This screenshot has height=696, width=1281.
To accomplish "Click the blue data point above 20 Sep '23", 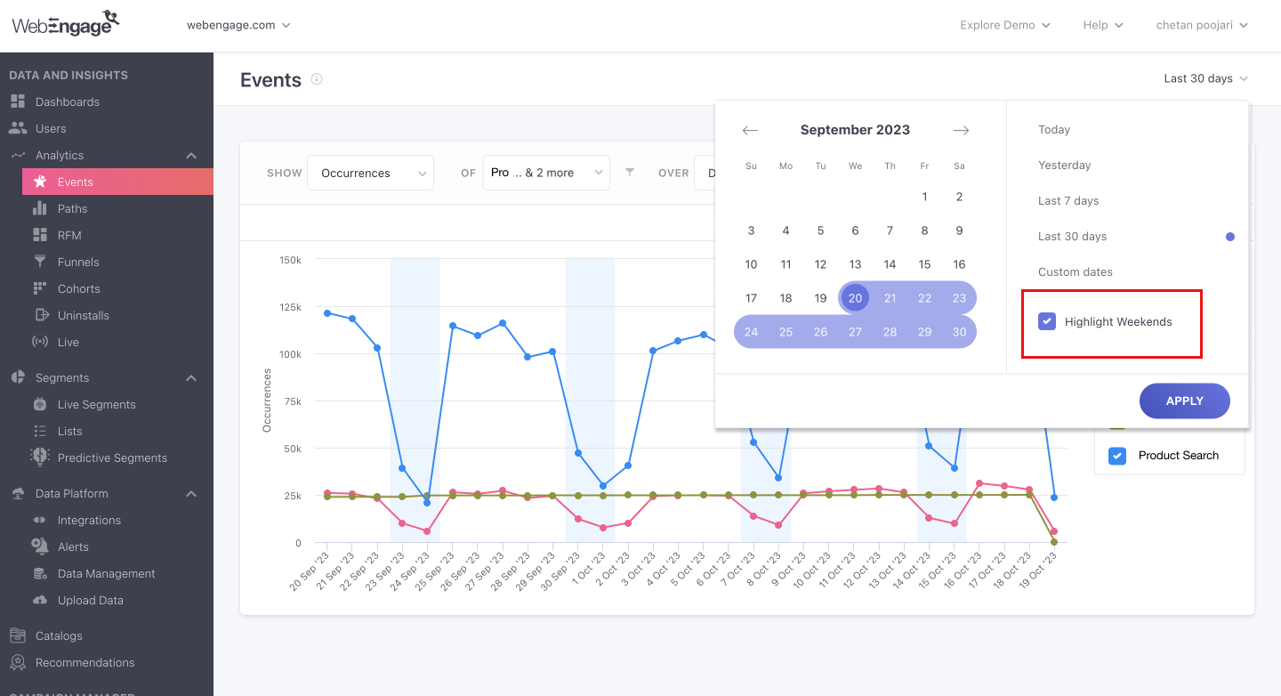I will 327,313.
